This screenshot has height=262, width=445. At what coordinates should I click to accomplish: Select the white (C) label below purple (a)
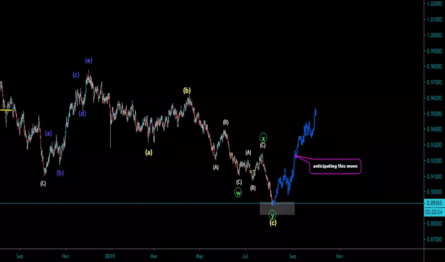43,183
